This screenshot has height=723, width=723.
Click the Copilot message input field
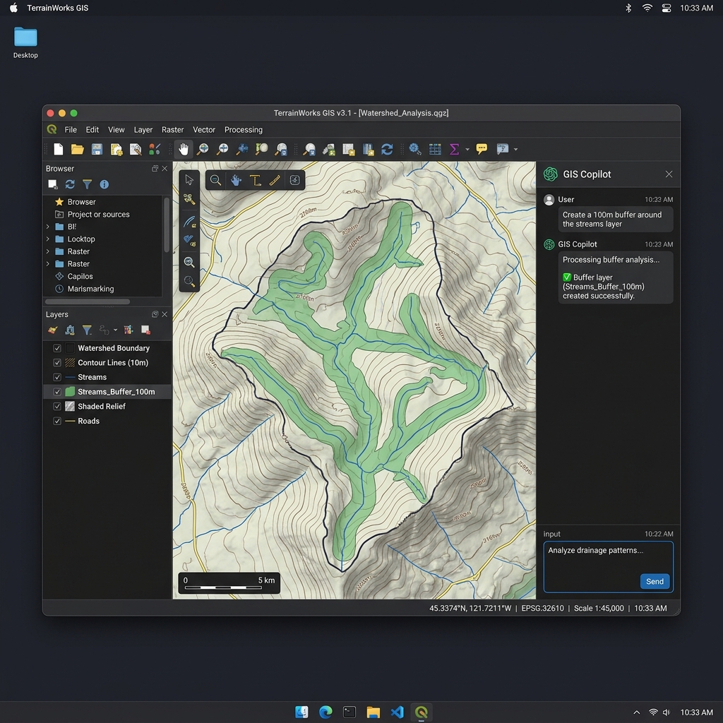(608, 567)
